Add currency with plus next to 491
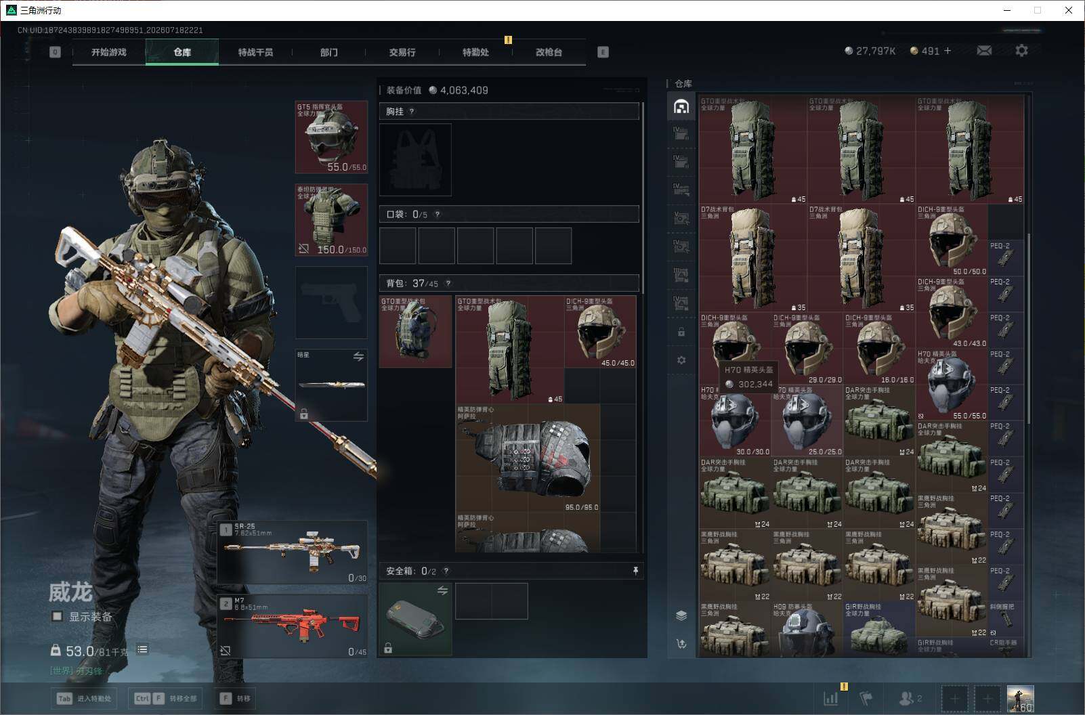 [x=948, y=51]
